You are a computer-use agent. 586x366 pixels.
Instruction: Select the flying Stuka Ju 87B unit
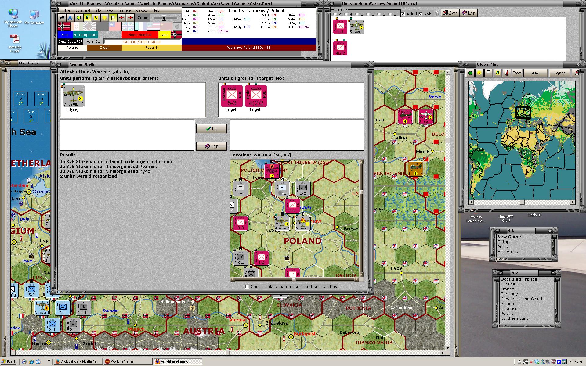coord(73,96)
